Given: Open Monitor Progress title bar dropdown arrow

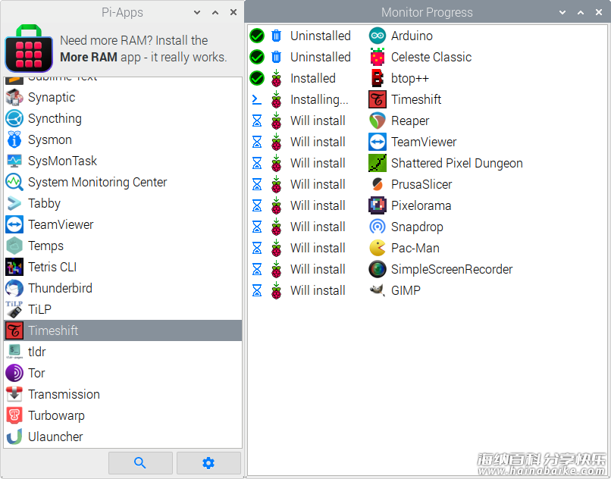Looking at the screenshot, I should (562, 12).
